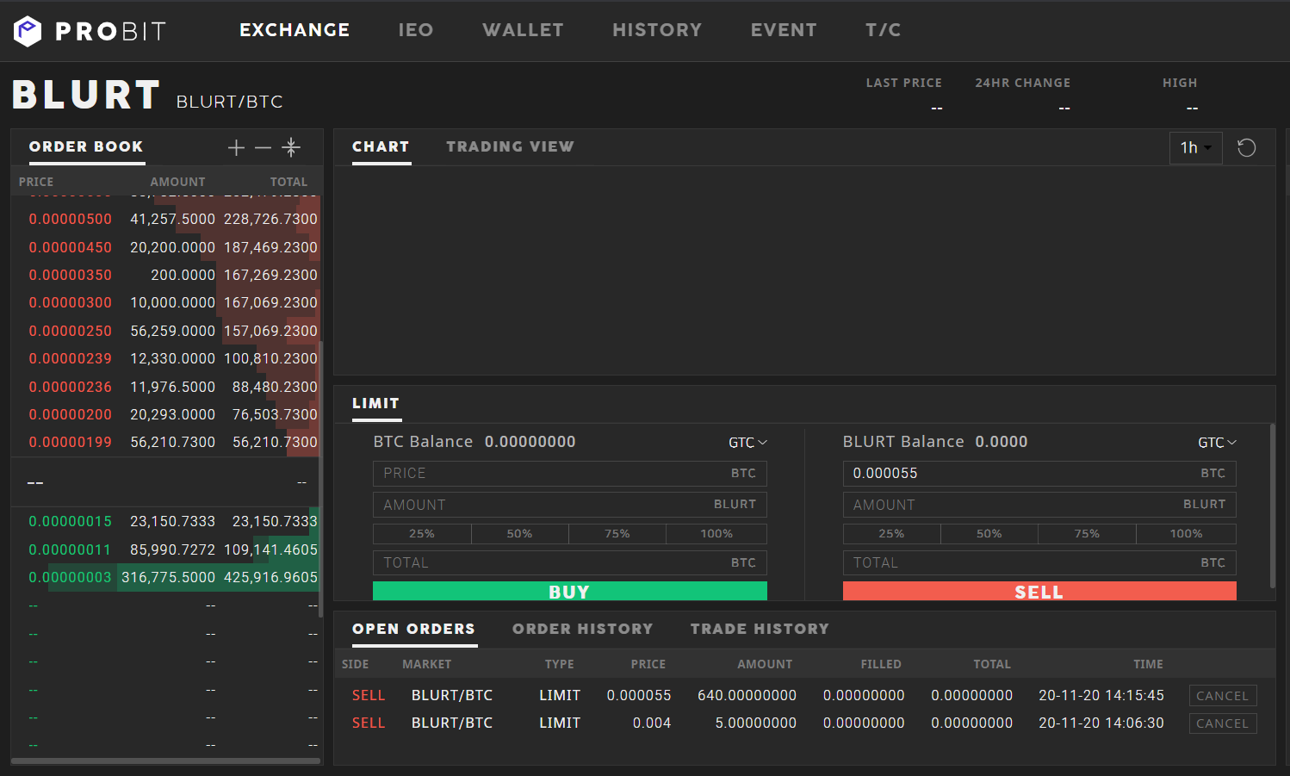Center the order book spread icon

(x=291, y=147)
